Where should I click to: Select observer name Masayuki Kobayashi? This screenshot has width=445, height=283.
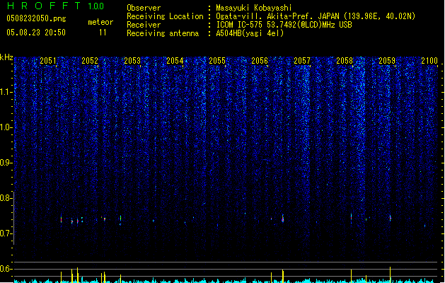pos(254,8)
